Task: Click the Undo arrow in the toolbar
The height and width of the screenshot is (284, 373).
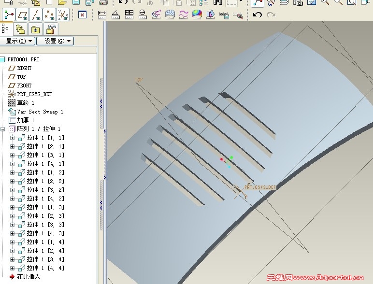Action: [258, 15]
